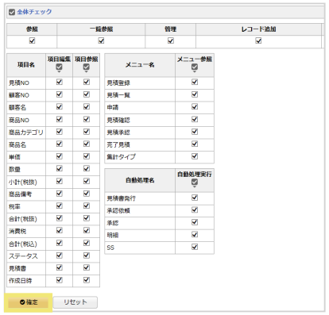
Task: Uncheck 項目参照 for 商品カテゴリ
Action: (87, 132)
